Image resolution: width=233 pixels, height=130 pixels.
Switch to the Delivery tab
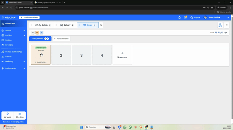pos(65,25)
